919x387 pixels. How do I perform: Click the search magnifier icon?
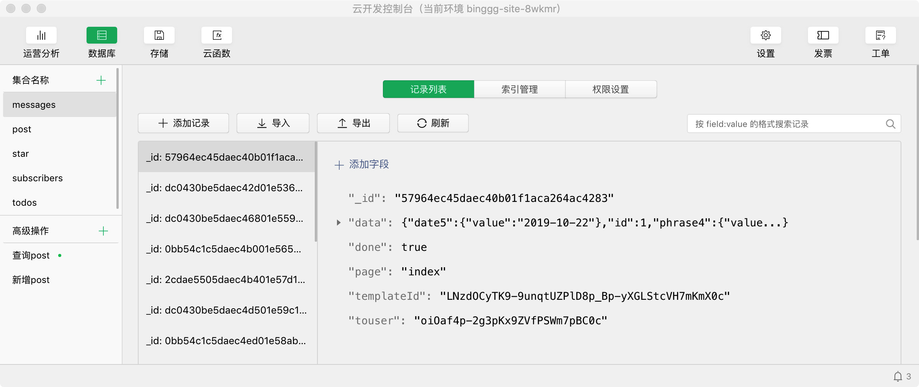click(x=890, y=124)
